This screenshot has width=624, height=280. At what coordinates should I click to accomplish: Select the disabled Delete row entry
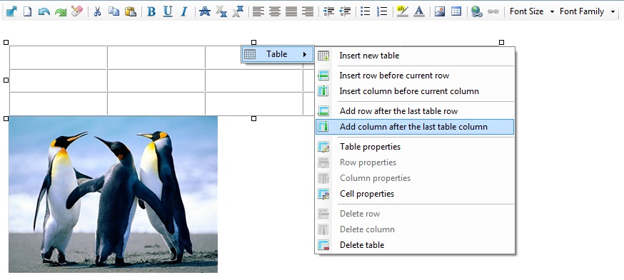[x=415, y=214]
